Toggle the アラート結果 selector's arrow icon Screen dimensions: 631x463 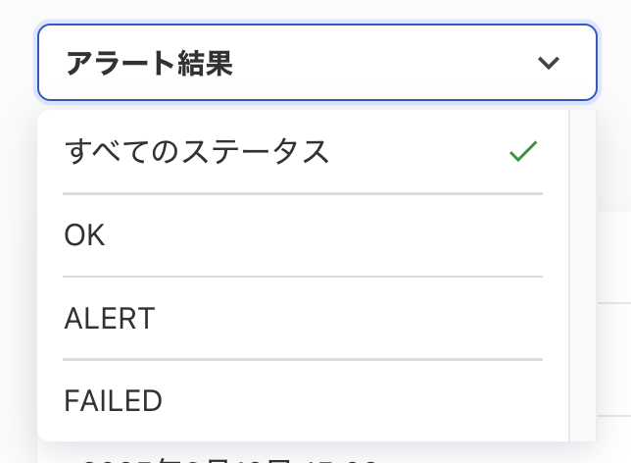tap(549, 64)
